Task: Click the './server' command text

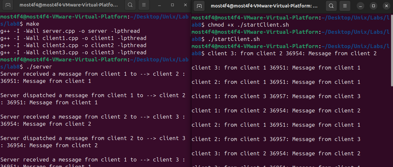Action: pyautogui.click(x=39, y=67)
